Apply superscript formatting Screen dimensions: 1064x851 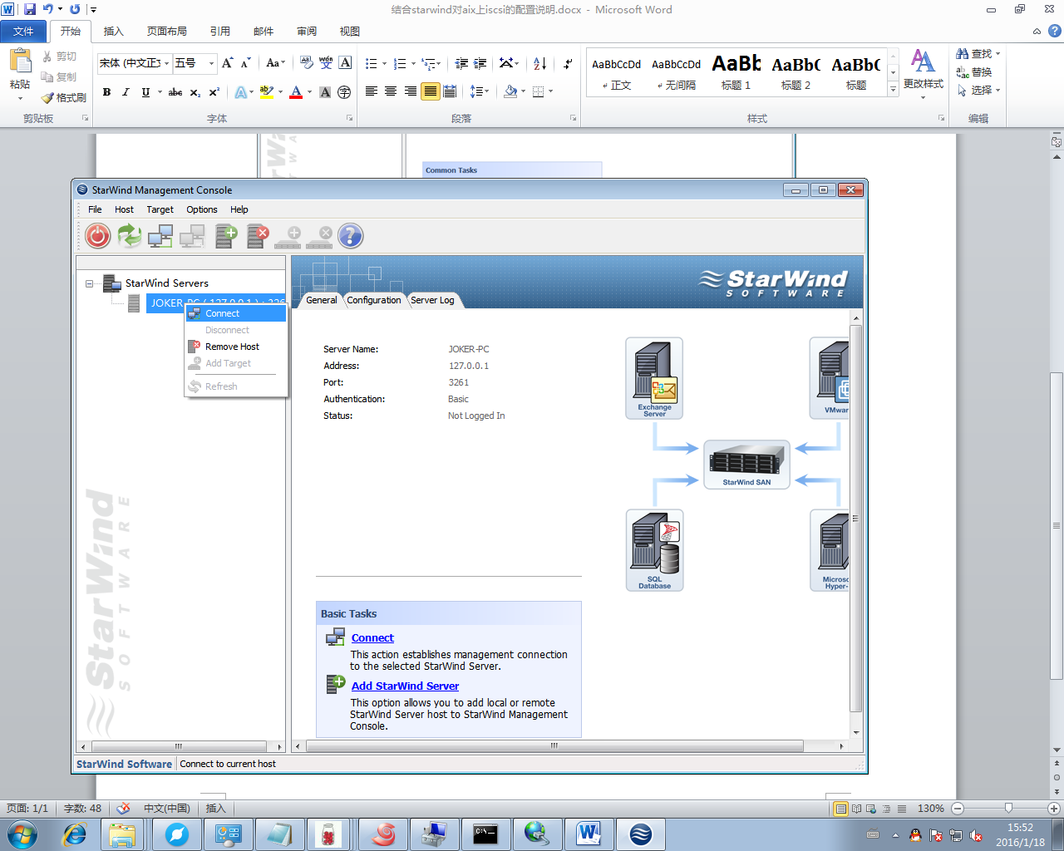point(214,92)
